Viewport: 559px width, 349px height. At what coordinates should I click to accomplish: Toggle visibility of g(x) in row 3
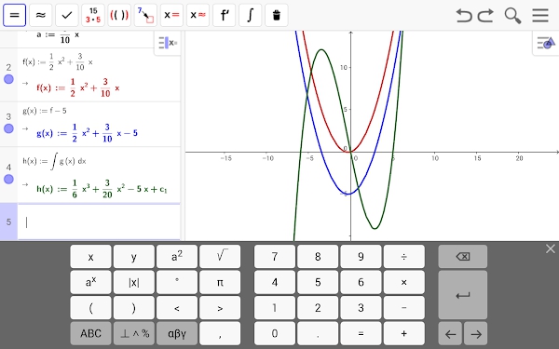tap(8, 128)
